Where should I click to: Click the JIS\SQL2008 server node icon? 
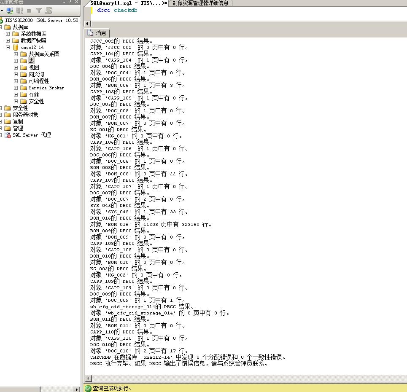pyautogui.click(x=1, y=20)
